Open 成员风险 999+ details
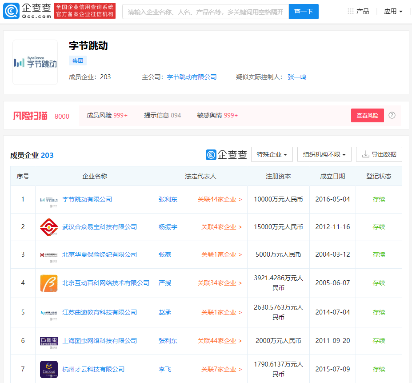The image size is (412, 383). point(107,115)
